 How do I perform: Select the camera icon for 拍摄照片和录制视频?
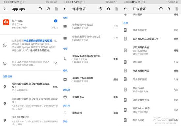tap(65, 79)
